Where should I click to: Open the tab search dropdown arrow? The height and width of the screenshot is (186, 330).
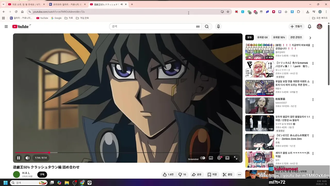tap(3, 4)
